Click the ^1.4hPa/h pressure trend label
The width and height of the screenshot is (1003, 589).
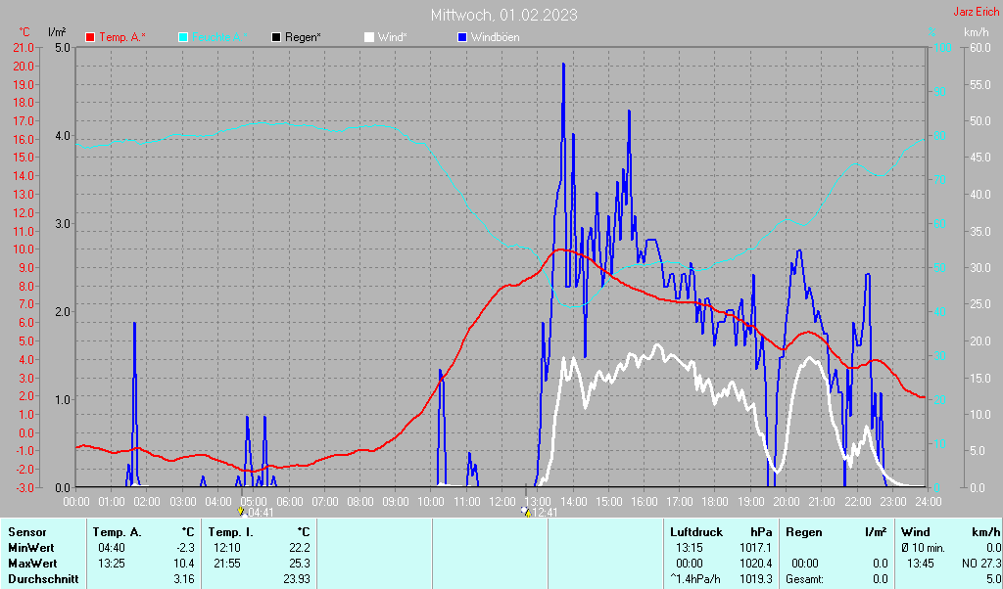click(x=694, y=579)
